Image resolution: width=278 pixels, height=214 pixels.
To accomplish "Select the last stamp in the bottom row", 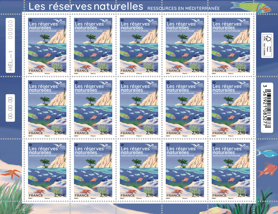I will [231, 170].
